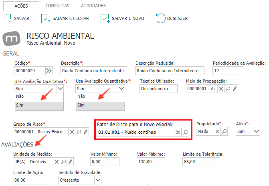Search Unidade de Medida with magnifier
The image size is (269, 186).
(x=63, y=162)
